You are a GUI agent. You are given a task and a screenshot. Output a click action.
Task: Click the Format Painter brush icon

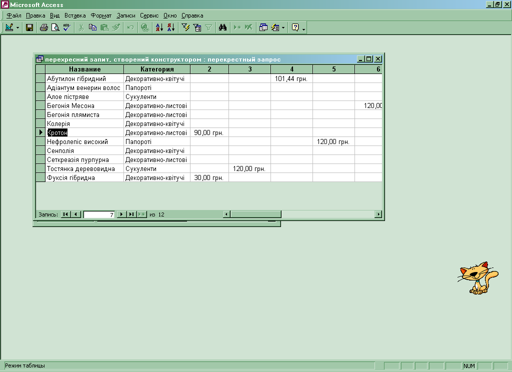[116, 27]
